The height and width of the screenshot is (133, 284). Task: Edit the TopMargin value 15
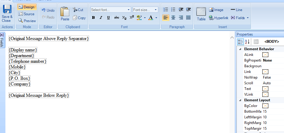click(265, 129)
